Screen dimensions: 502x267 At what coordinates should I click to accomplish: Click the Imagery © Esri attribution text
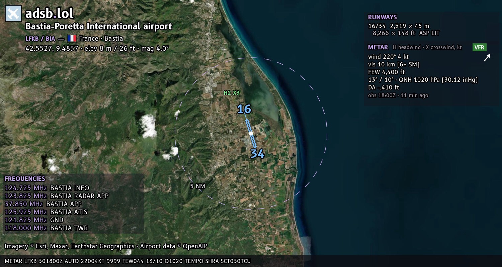click(x=106, y=246)
